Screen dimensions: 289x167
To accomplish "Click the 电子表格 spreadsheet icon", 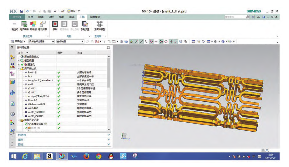I will coord(24,24).
